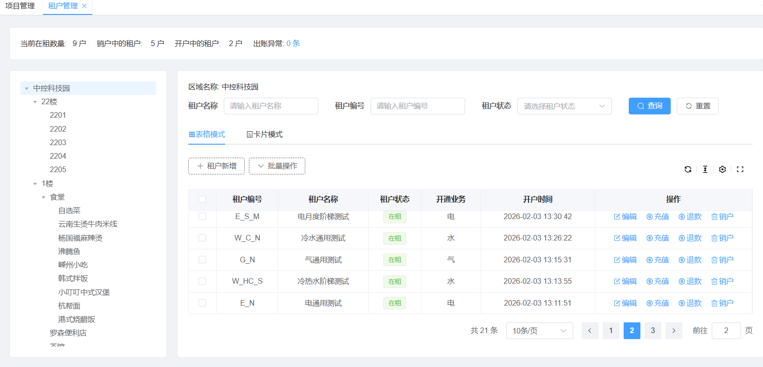763x367 pixels.
Task: Open the 10条/页 page size dropdown
Action: point(539,331)
